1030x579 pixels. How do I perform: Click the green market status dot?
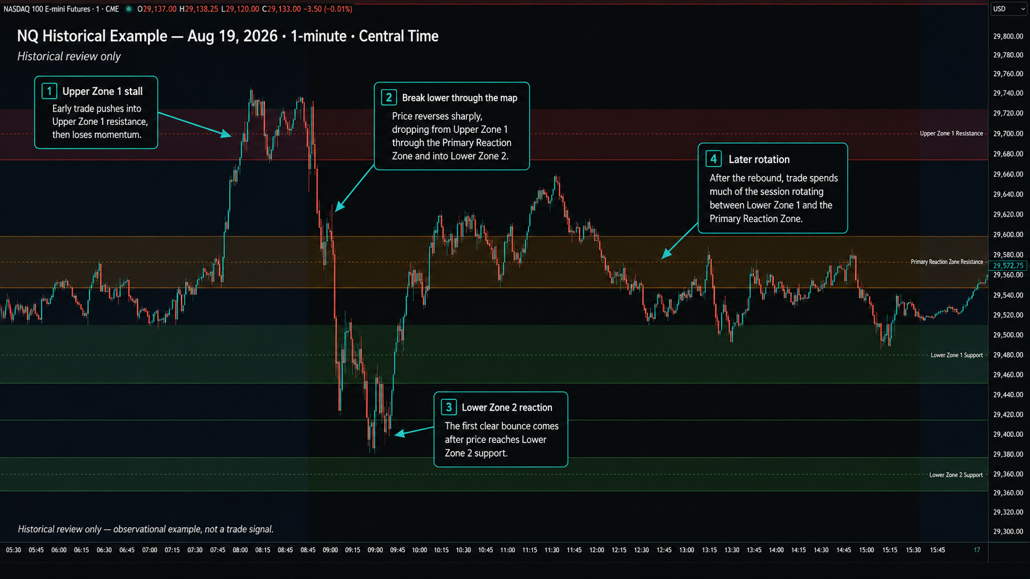tap(129, 9)
